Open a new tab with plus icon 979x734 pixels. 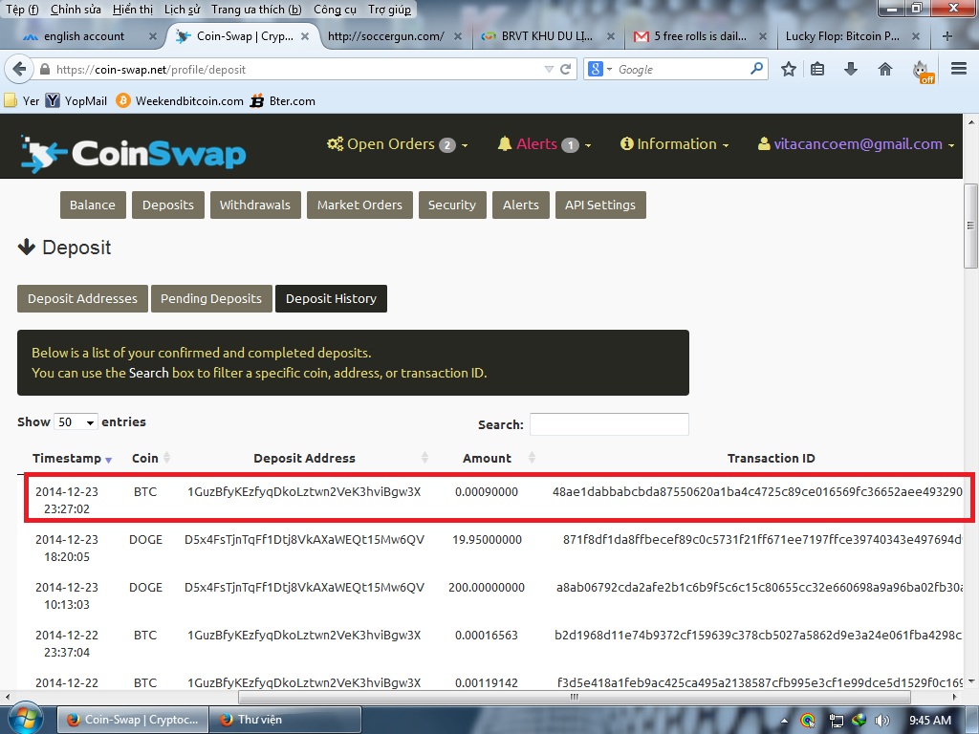947,36
